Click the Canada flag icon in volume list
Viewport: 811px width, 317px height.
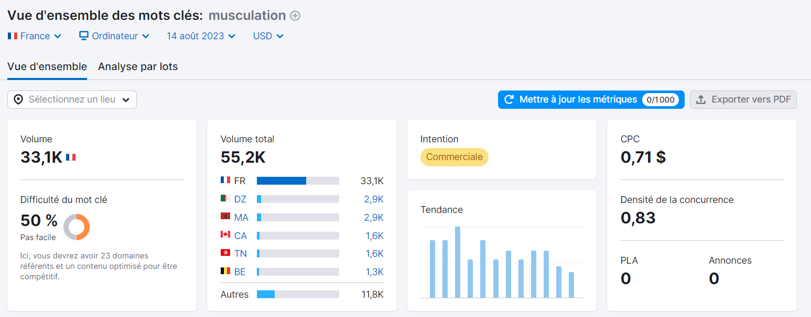[x=225, y=235]
